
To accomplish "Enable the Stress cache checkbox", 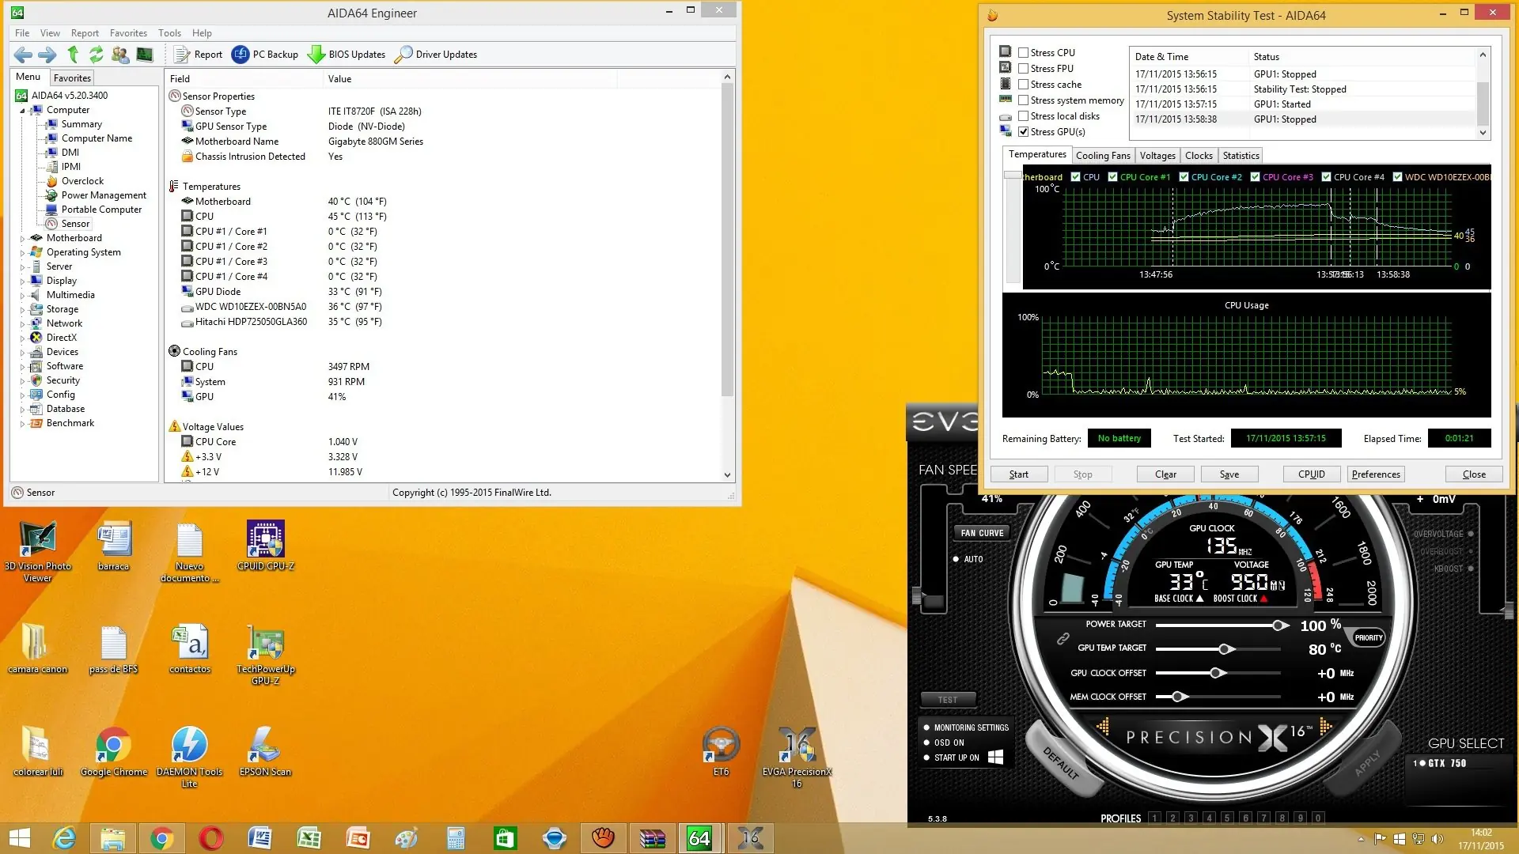I will coord(1024,85).
